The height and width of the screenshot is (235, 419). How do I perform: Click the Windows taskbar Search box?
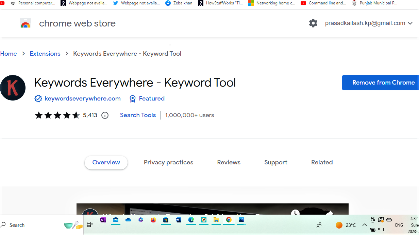tap(41, 225)
